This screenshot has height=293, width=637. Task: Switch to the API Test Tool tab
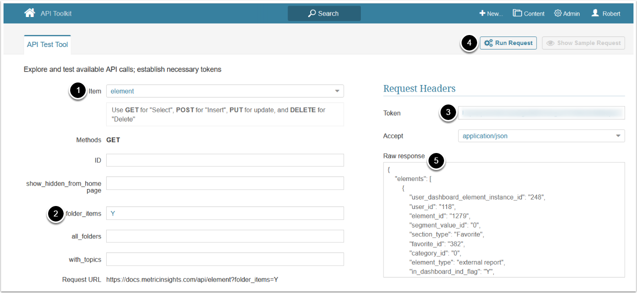[48, 44]
